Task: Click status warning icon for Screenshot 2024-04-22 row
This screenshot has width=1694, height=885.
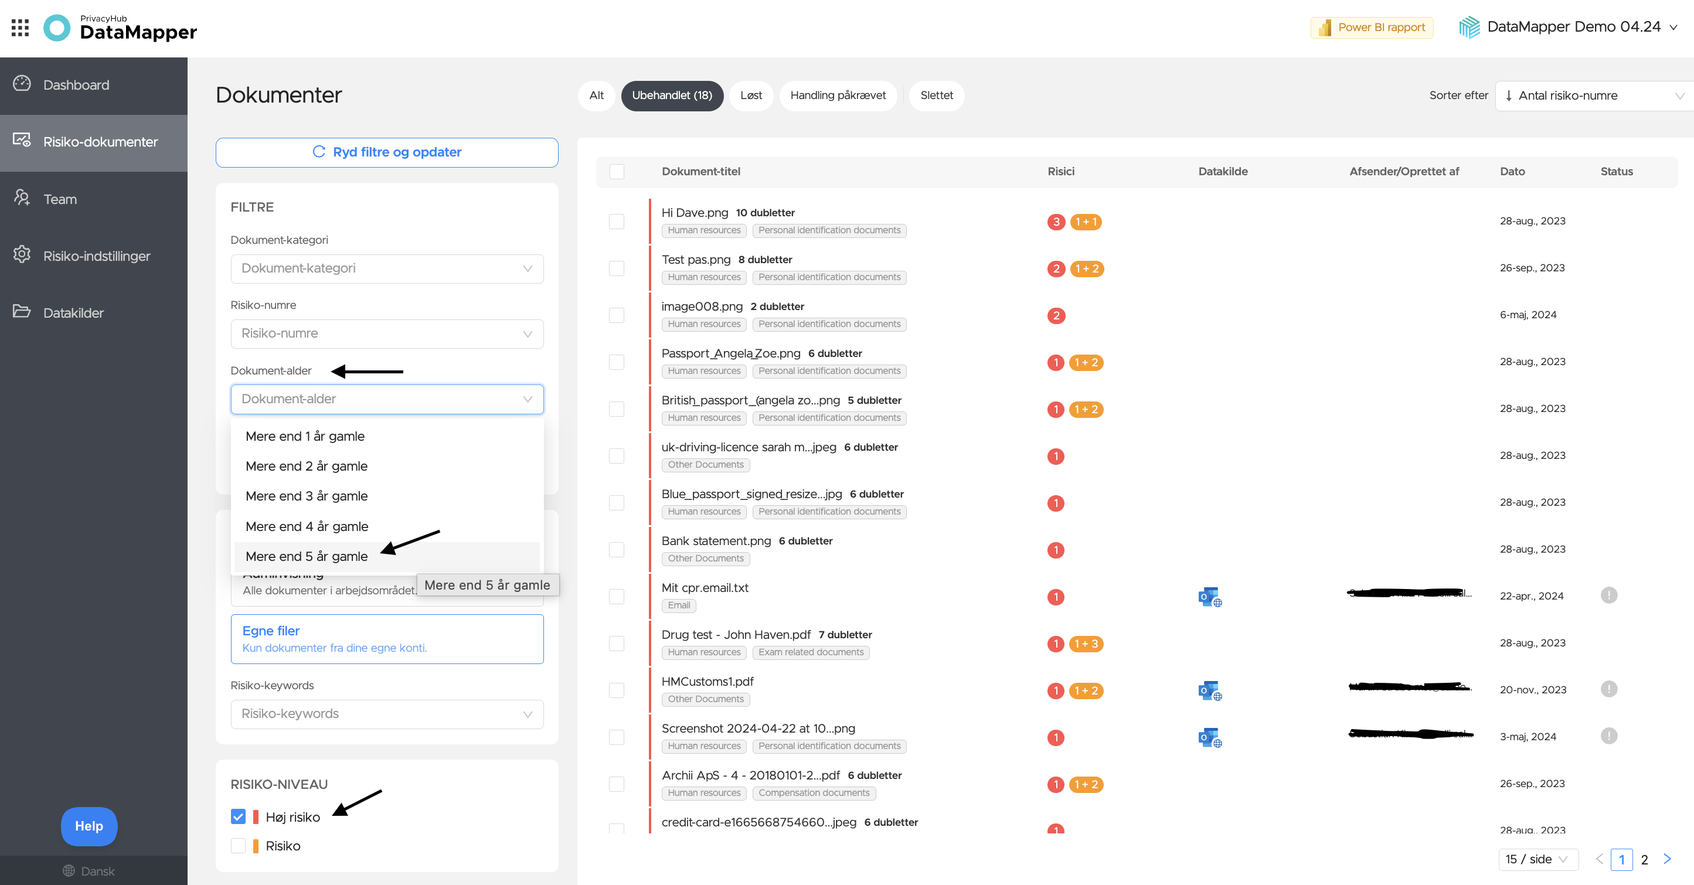Action: 1608,736
